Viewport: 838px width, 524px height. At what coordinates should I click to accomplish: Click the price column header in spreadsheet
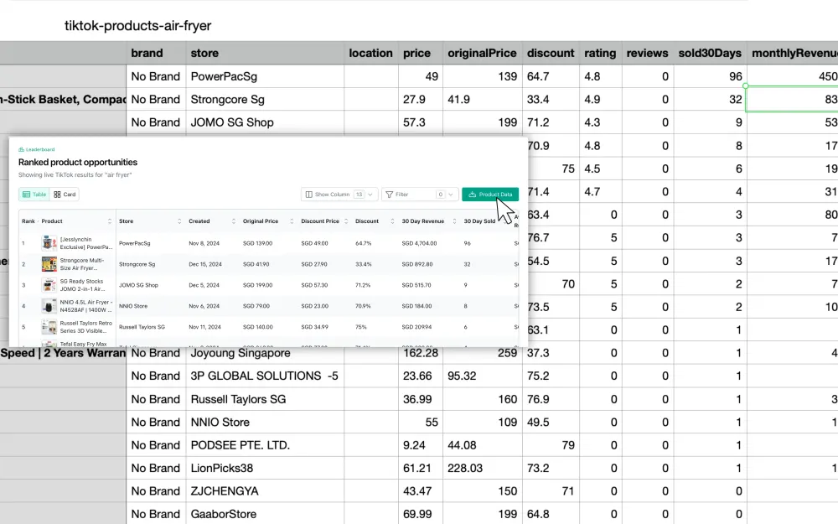pos(421,53)
